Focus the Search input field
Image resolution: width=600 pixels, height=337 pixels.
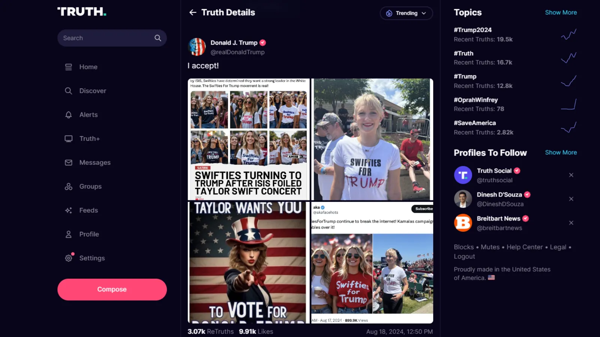coord(112,38)
